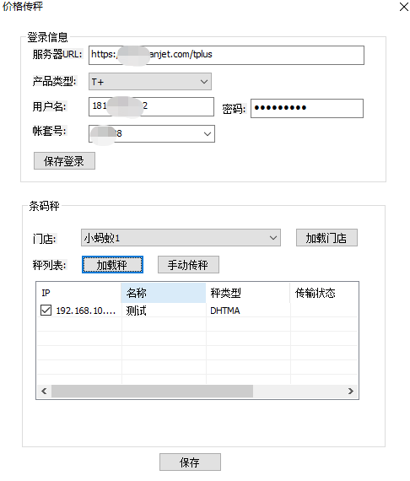Viewport: 410px width, 481px height.
Task: Select the 测试 scale row name cell
Action: (x=164, y=311)
